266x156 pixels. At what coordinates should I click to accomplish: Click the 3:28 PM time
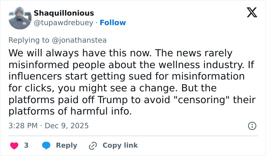pyautogui.click(x=24, y=126)
